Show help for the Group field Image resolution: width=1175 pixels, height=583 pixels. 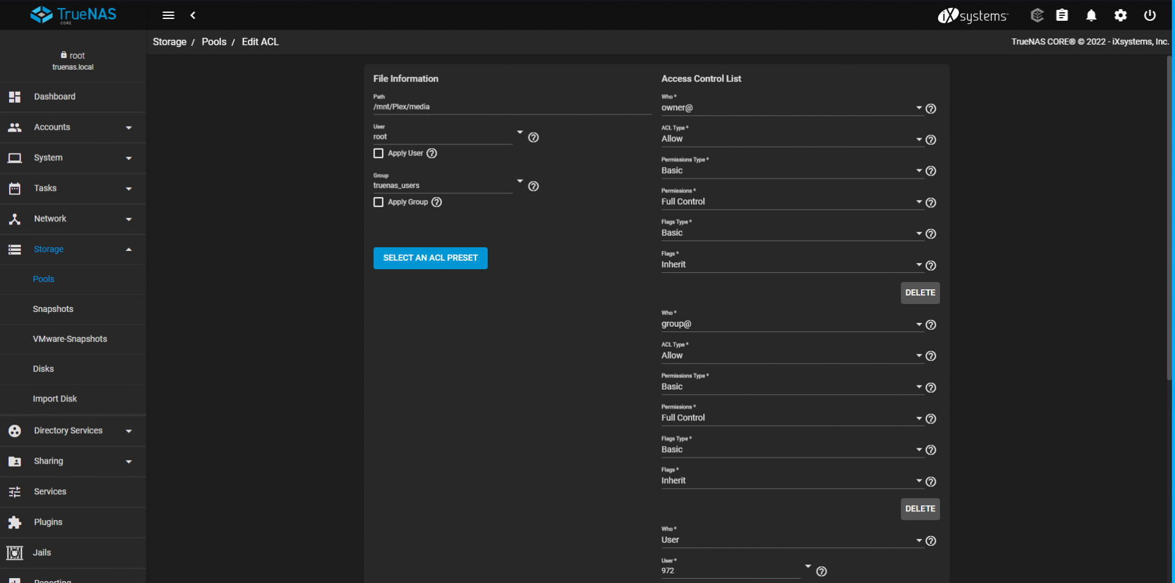[x=534, y=187]
